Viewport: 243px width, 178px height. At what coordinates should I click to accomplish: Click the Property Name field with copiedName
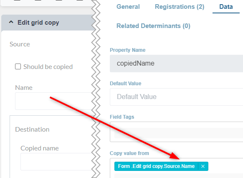tap(176, 64)
